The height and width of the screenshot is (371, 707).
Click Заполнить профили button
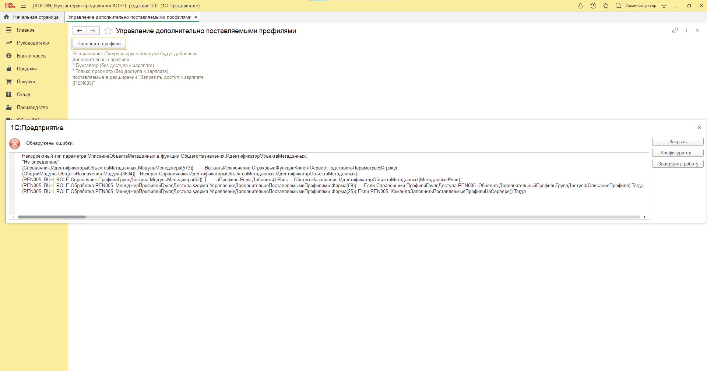tap(99, 44)
